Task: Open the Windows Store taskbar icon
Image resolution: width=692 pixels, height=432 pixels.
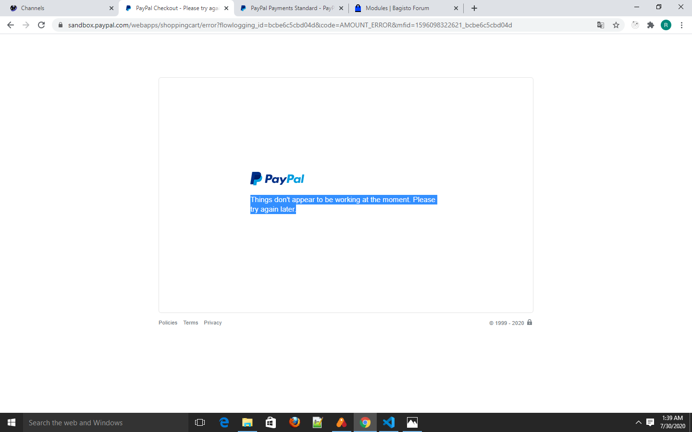Action: click(271, 422)
